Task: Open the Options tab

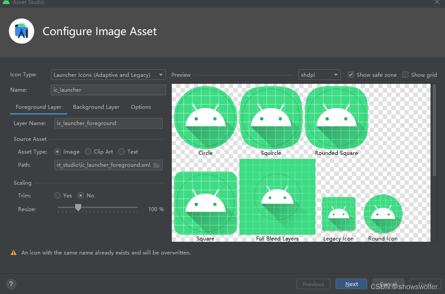Action: 141,107
